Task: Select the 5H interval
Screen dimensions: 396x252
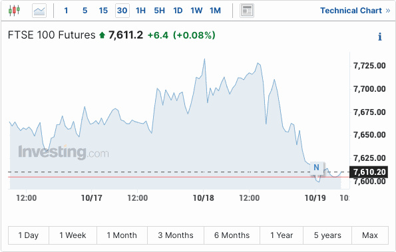Action: tap(159, 11)
